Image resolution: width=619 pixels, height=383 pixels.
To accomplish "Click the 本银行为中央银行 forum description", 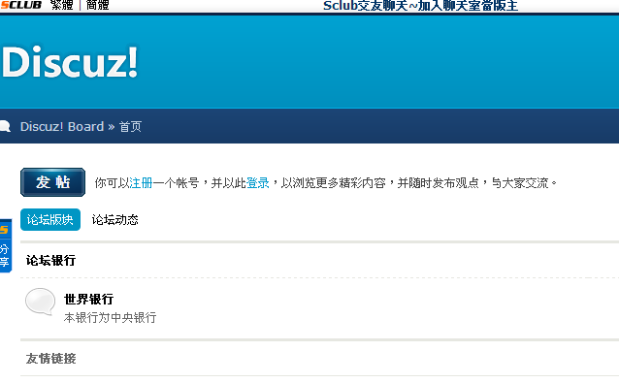I will (x=111, y=317).
